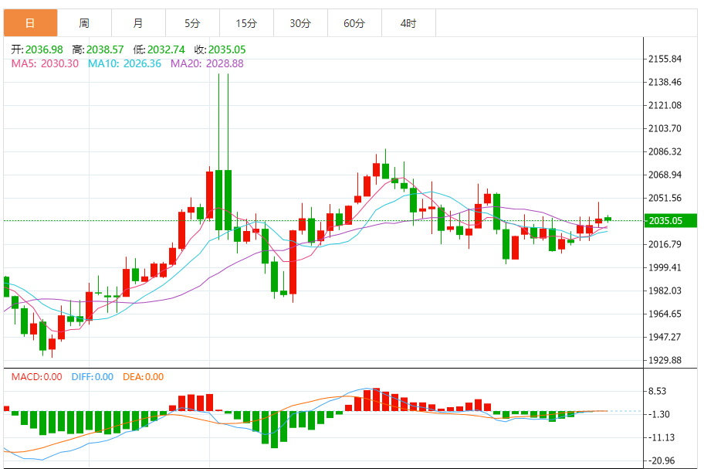704x469 pixels.
Task: Click the 2155.84 price axis label
Action: point(665,59)
